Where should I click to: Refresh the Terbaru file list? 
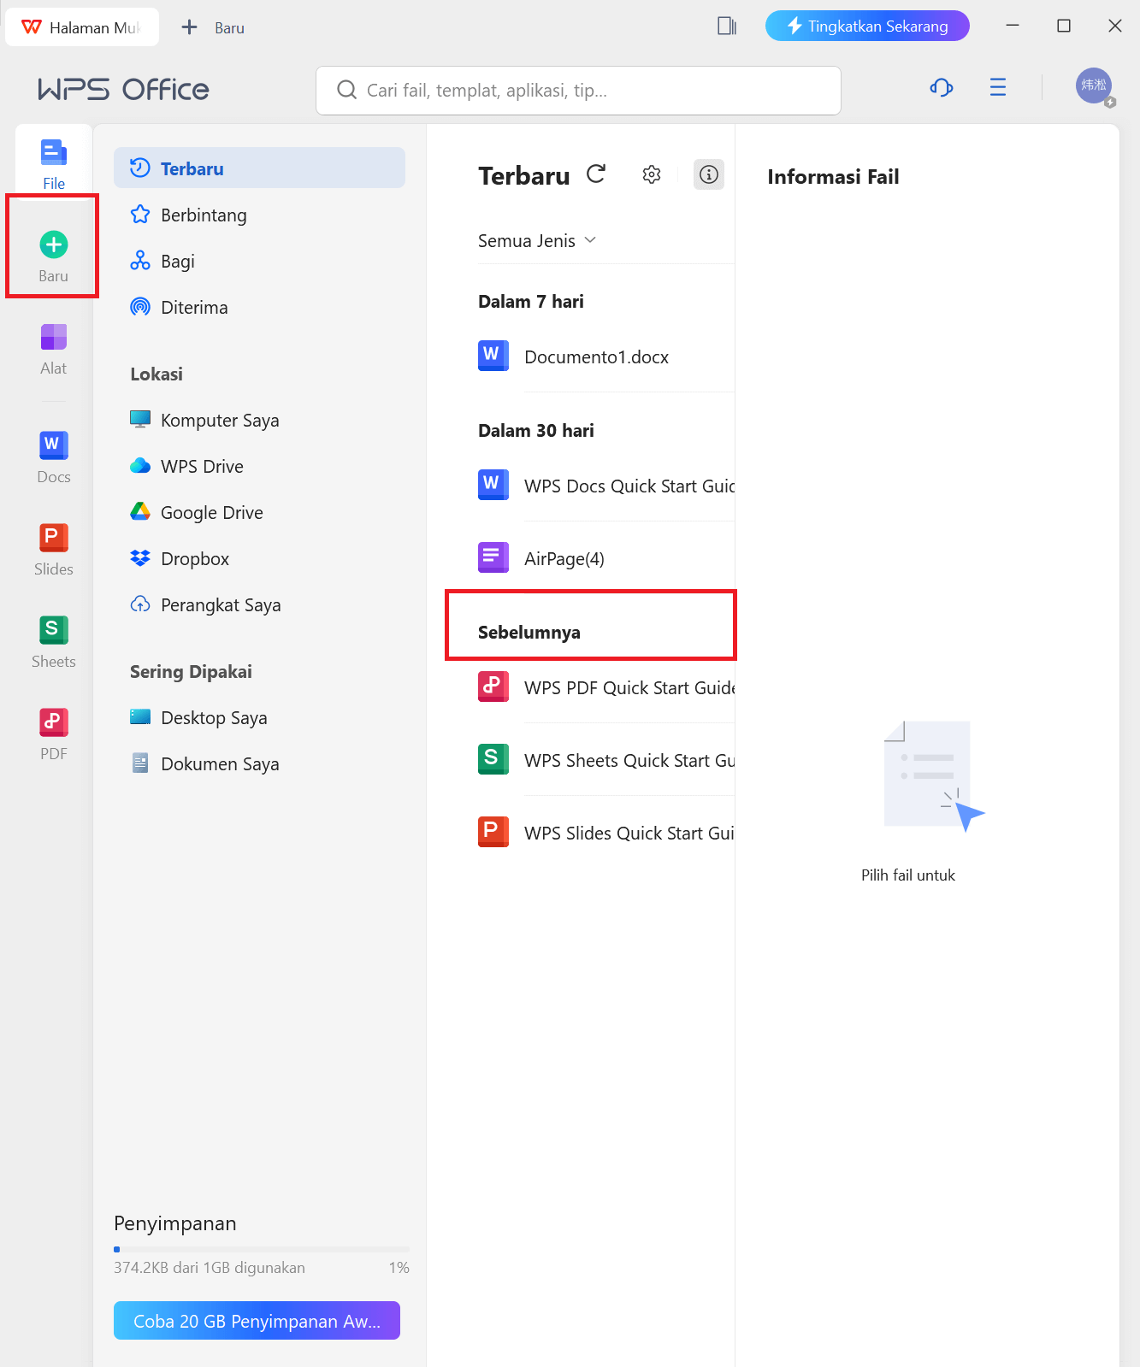(x=596, y=174)
